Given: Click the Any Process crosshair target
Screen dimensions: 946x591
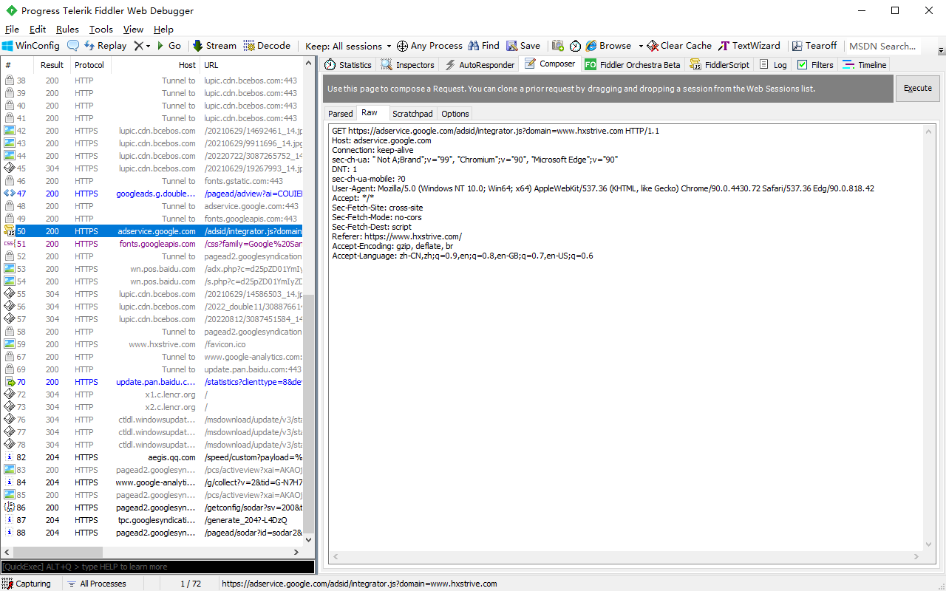Looking at the screenshot, I should click(429, 46).
